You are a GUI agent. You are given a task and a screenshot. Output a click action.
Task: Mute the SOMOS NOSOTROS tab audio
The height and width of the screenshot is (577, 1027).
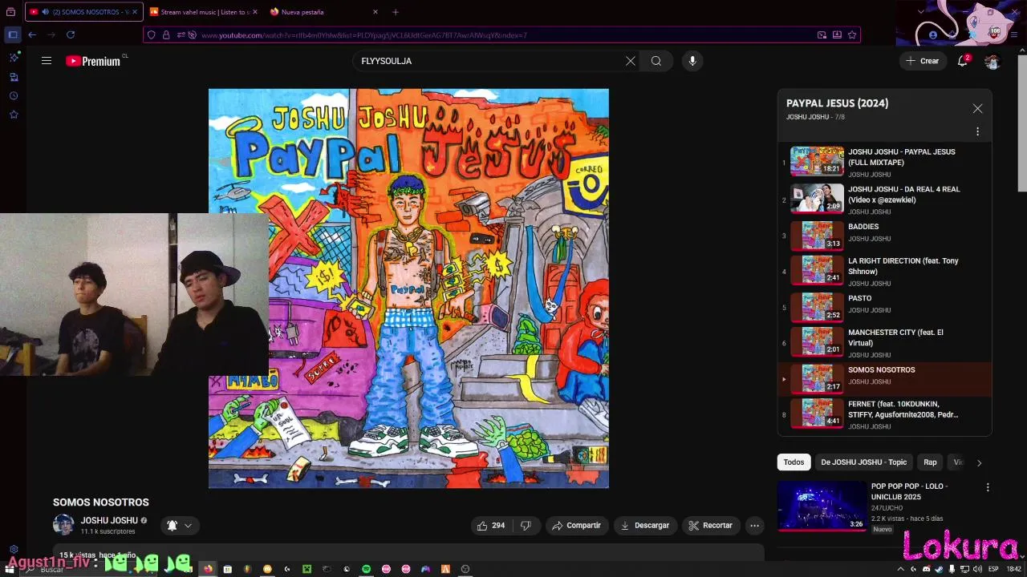tap(44, 12)
